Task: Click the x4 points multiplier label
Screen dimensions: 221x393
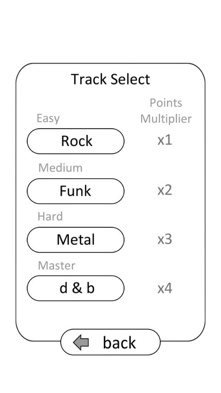Action: [165, 287]
